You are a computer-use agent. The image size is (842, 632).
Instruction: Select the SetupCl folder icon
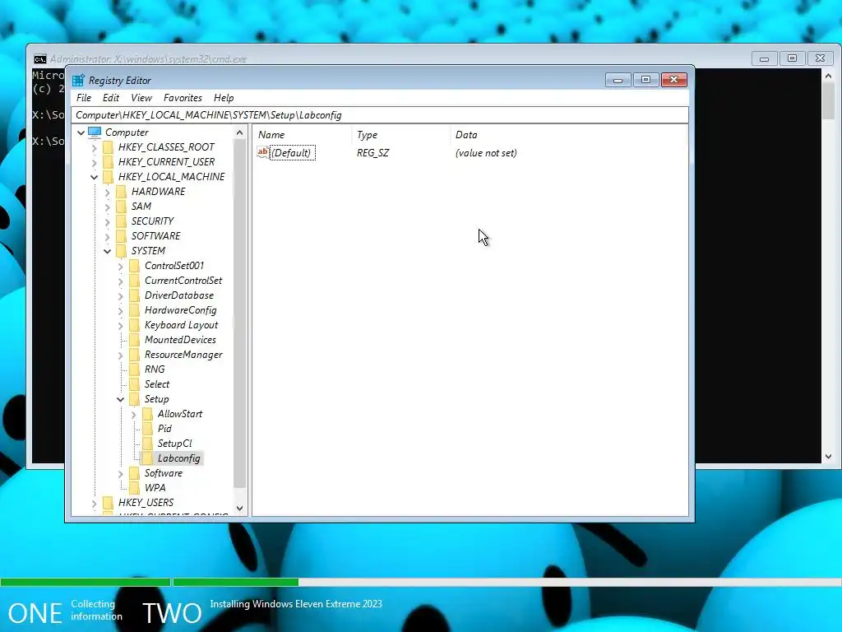click(x=147, y=444)
